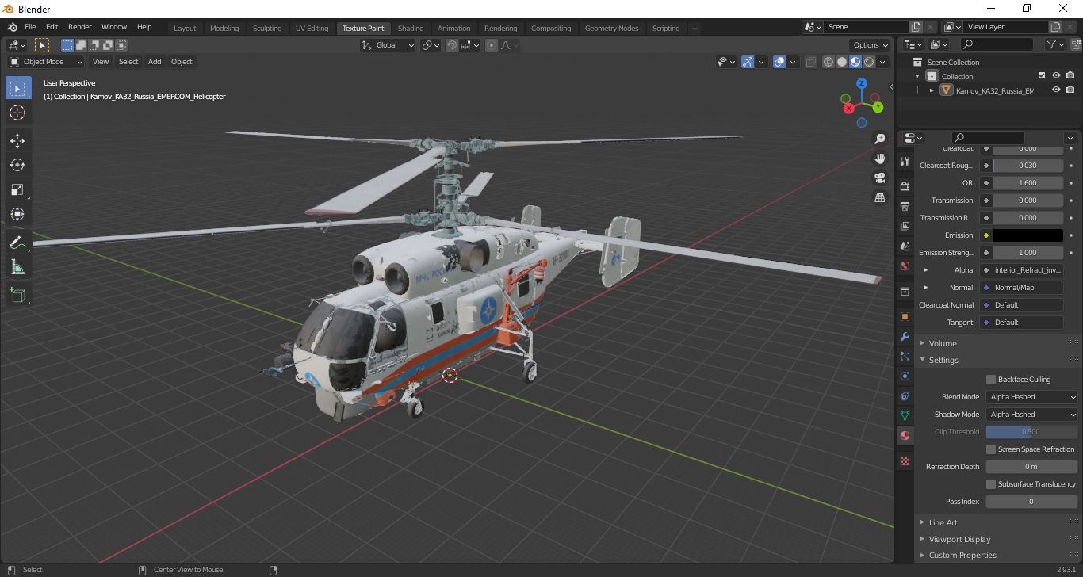
Task: Switch to the UV Editing workspace tab
Action: (312, 28)
